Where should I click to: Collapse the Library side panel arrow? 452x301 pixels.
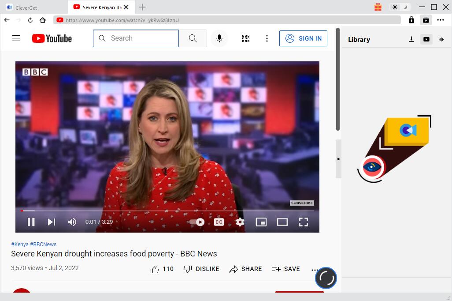338,159
